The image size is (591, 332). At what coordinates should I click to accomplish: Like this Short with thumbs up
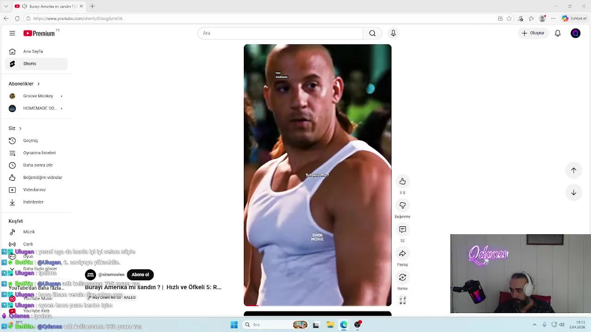[x=403, y=181]
